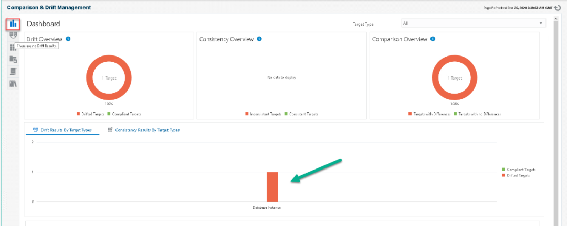Open the library books sidebar icon
Image resolution: width=567 pixels, height=226 pixels.
point(13,84)
